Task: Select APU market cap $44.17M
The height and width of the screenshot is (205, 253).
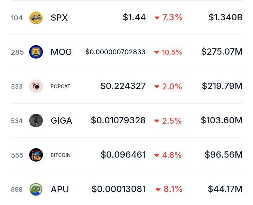Action: [x=225, y=189]
